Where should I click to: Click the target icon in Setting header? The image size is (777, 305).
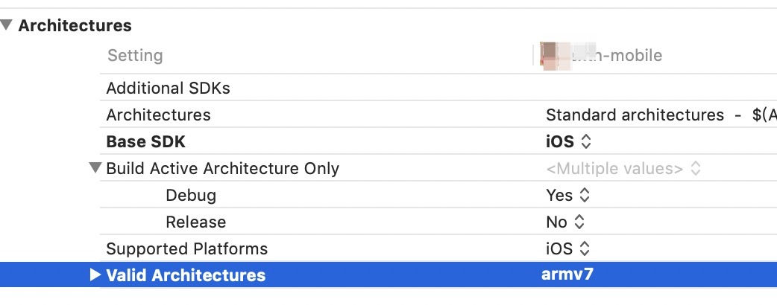click(553, 57)
